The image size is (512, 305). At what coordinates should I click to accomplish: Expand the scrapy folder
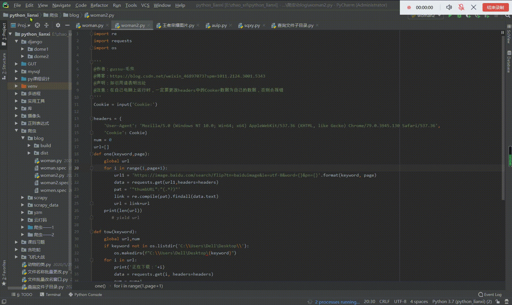click(23, 197)
